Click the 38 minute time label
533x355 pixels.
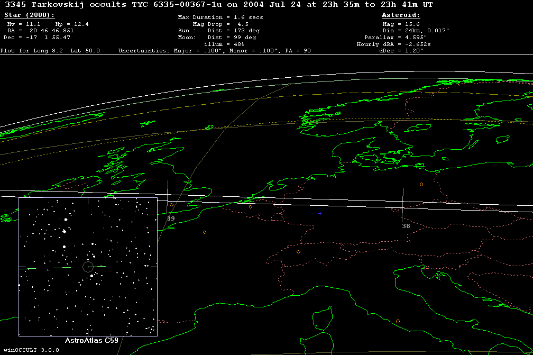pyautogui.click(x=406, y=226)
